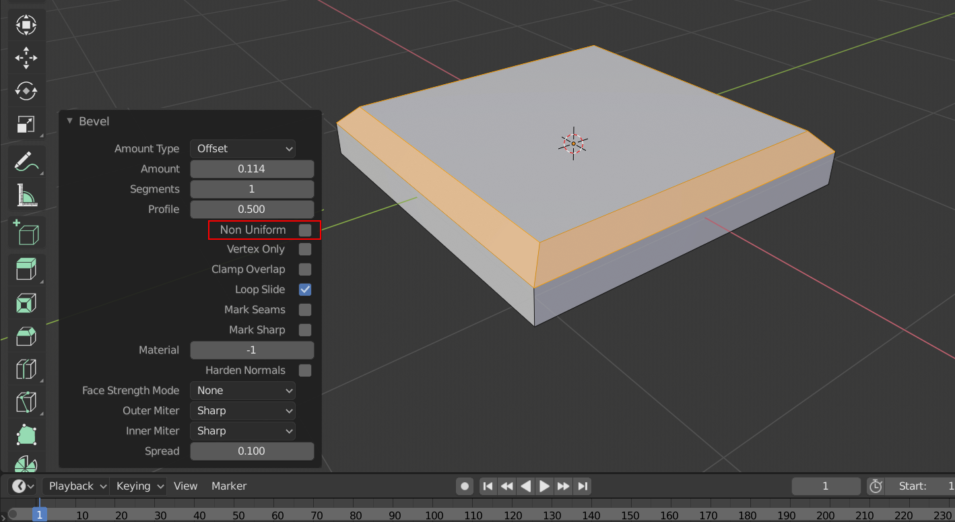Open the timeline View menu
The width and height of the screenshot is (955, 522).
coord(185,486)
